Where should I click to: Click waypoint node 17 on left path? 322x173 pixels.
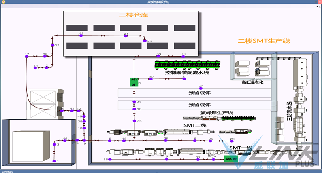(x=26, y=57)
